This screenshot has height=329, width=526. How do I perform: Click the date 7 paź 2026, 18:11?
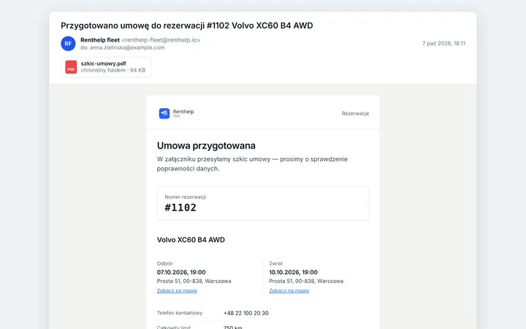[x=443, y=43]
